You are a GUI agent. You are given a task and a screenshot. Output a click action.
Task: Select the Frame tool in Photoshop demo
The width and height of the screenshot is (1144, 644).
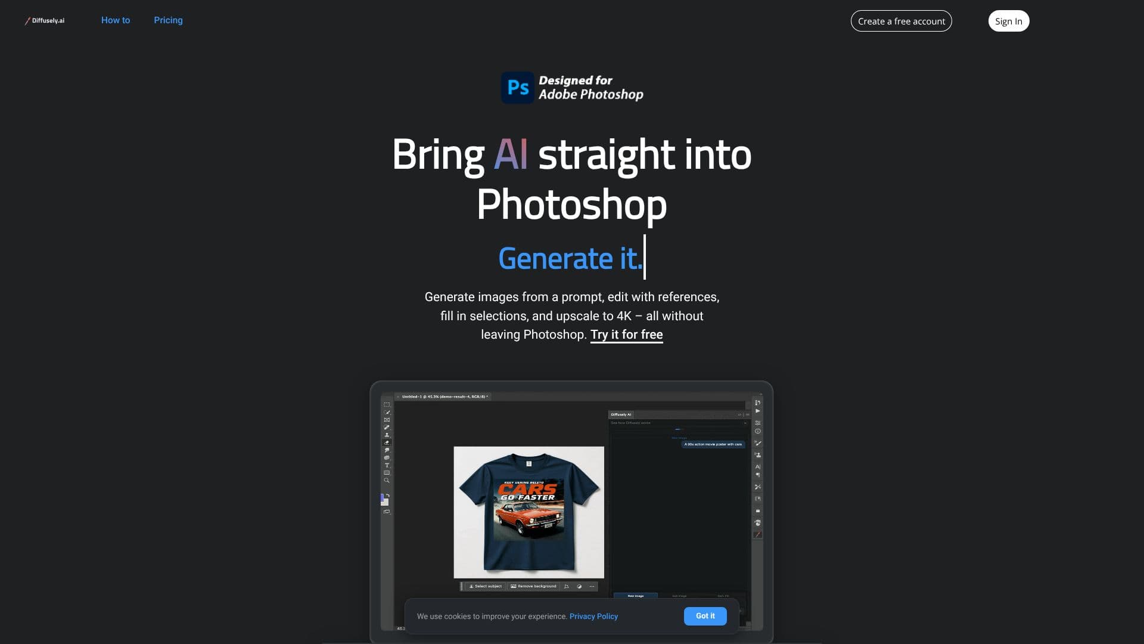387,420
